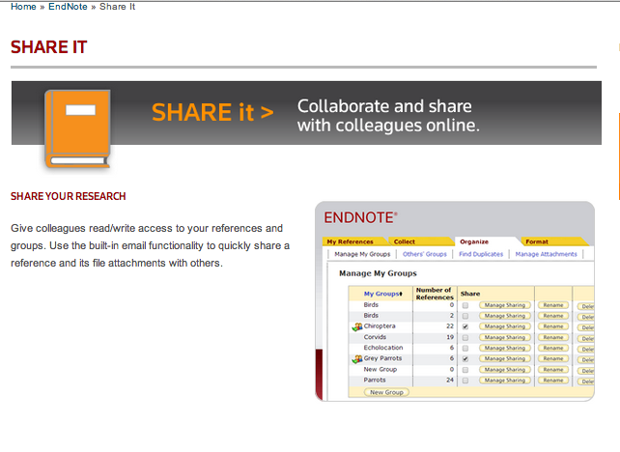Open Manage Sharing for Grey Parrots

[x=505, y=358]
